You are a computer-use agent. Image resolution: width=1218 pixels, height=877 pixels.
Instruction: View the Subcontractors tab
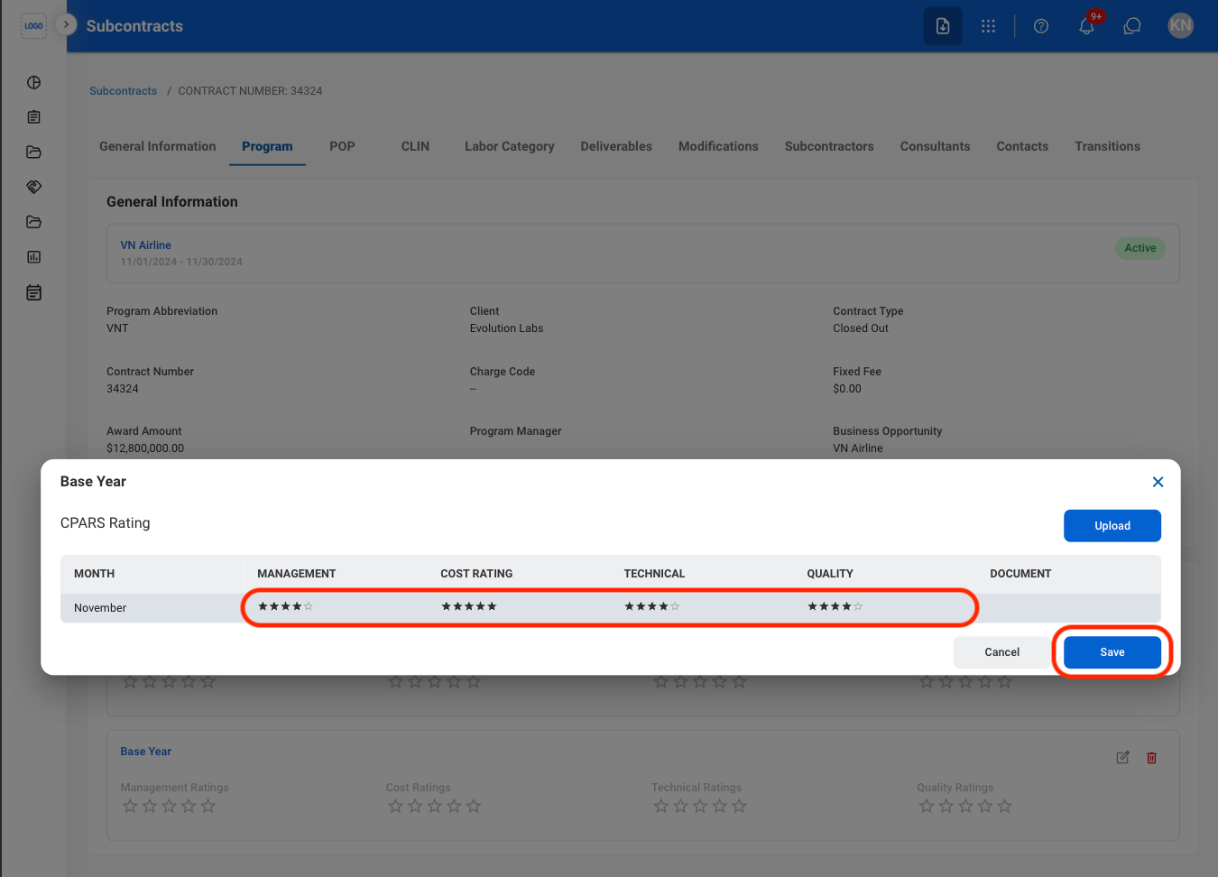(x=829, y=146)
